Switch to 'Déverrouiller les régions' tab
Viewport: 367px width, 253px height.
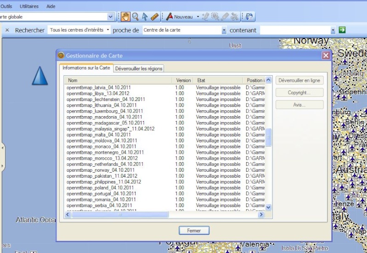tap(139, 68)
